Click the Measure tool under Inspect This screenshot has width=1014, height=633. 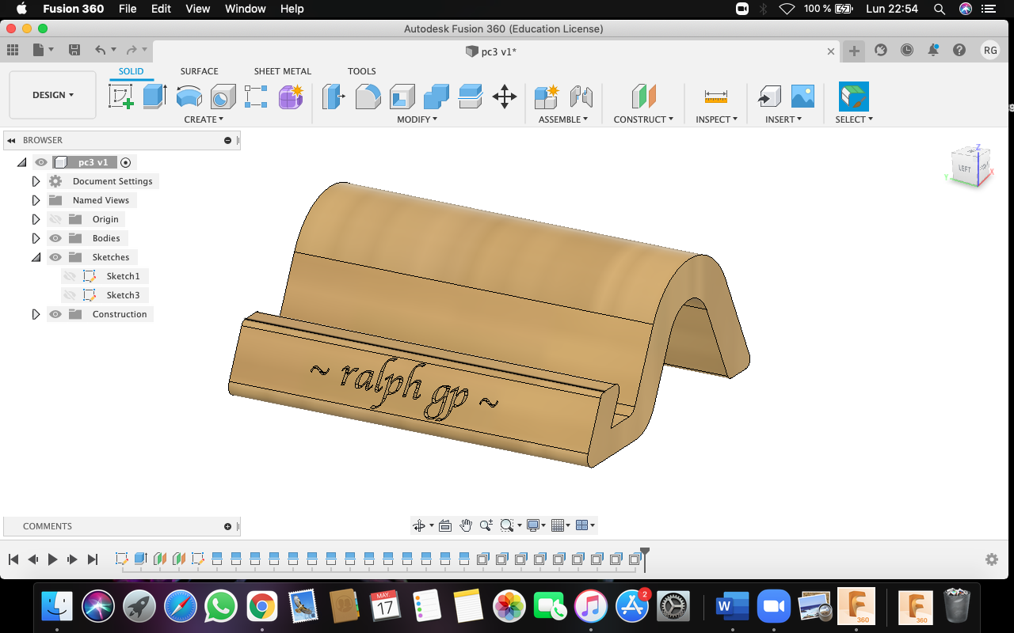tap(715, 97)
